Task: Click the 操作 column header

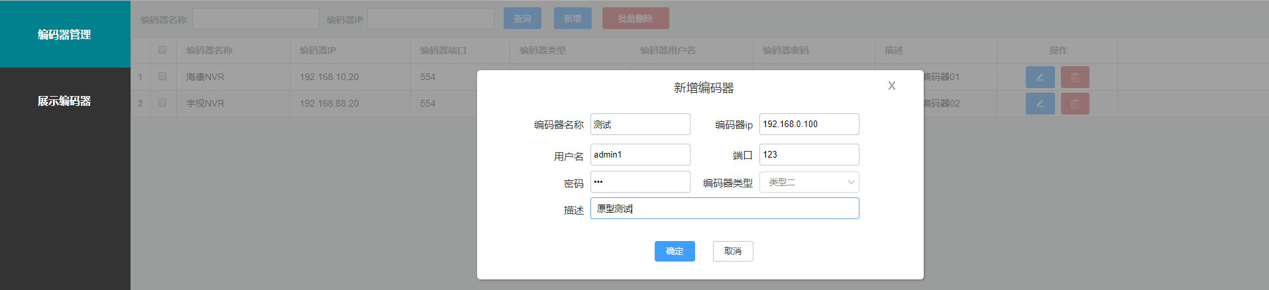Action: point(1058,50)
